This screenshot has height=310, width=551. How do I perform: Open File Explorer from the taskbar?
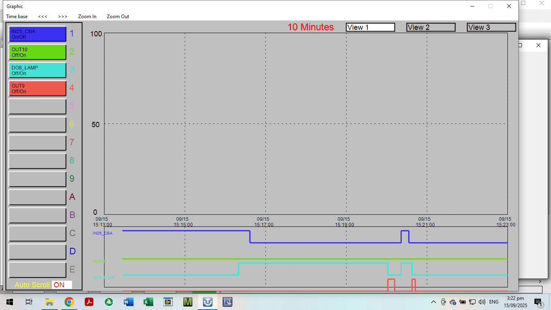click(49, 302)
